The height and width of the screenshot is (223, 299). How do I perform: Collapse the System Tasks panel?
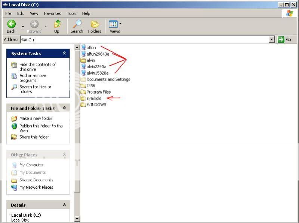64,53
